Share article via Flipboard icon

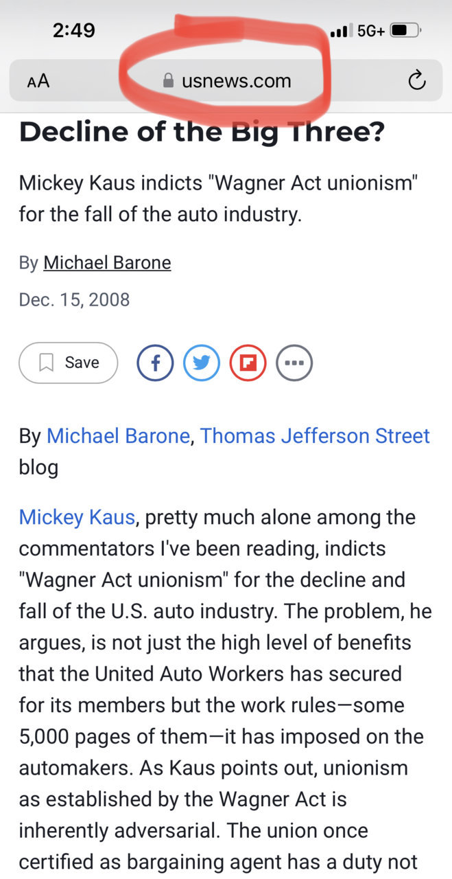coord(248,363)
